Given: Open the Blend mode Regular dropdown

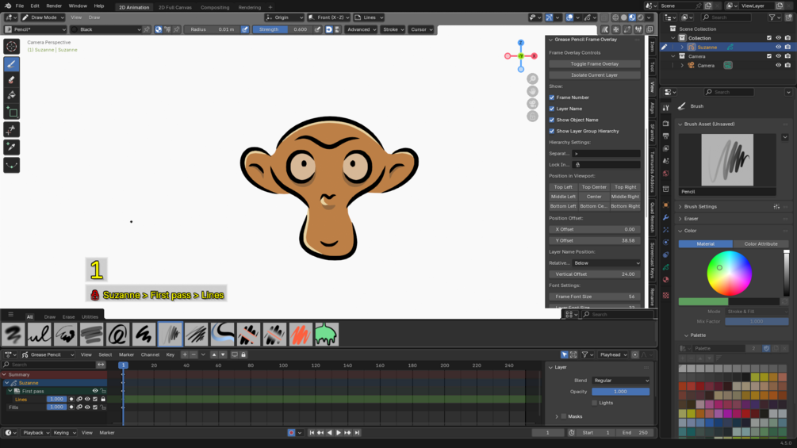Looking at the screenshot, I should 621,381.
